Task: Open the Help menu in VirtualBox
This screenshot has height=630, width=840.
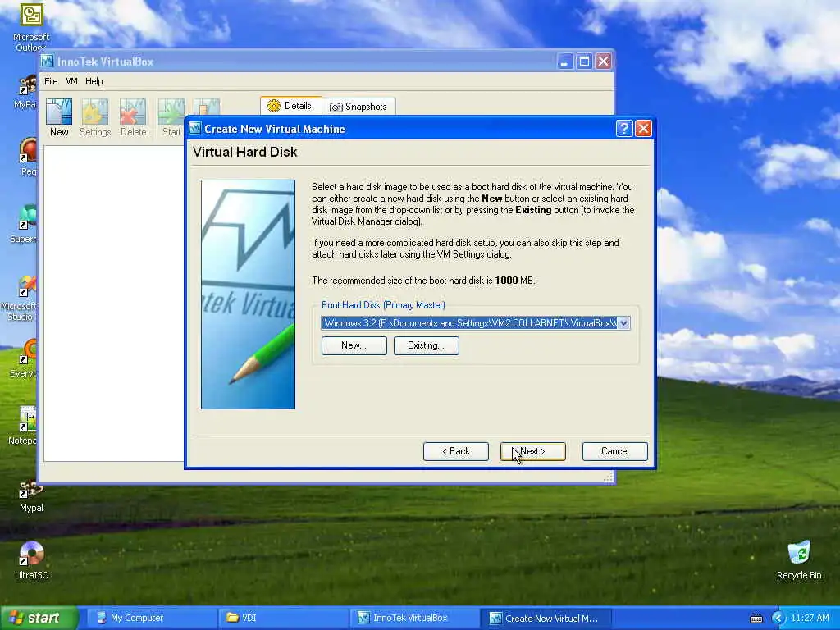Action: (94, 81)
